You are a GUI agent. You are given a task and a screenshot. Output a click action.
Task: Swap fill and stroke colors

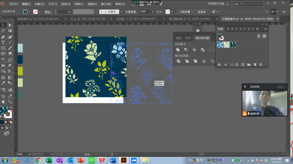[x=11, y=108]
